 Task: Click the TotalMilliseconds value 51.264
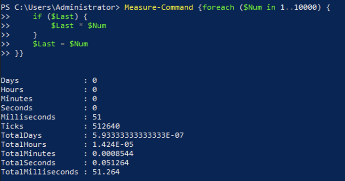pyautogui.click(x=106, y=172)
